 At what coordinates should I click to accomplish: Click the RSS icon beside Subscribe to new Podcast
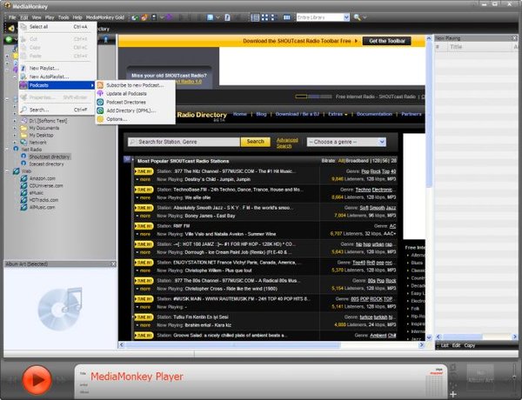pyautogui.click(x=100, y=85)
